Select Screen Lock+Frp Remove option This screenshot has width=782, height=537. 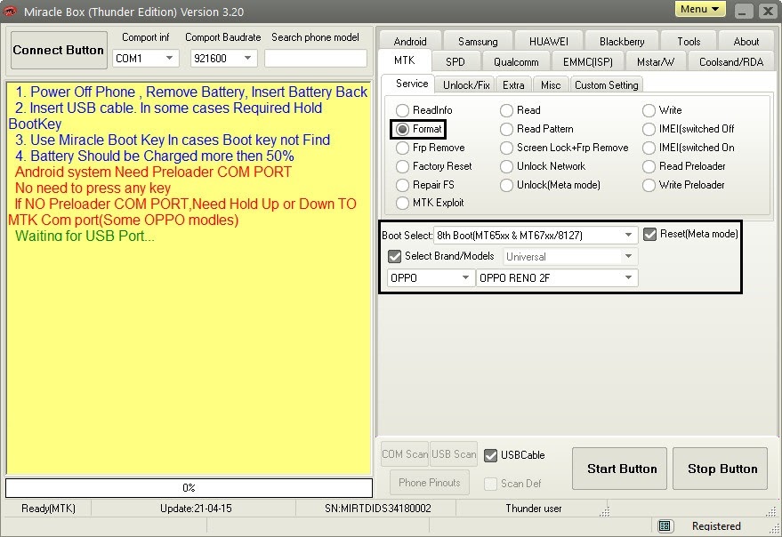pos(564,148)
